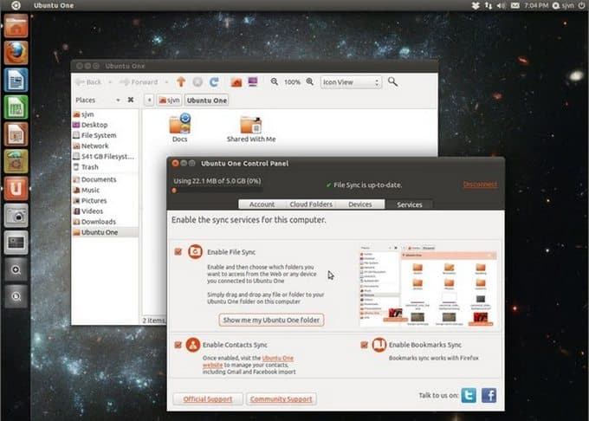Open the Community Support link

pos(281,398)
